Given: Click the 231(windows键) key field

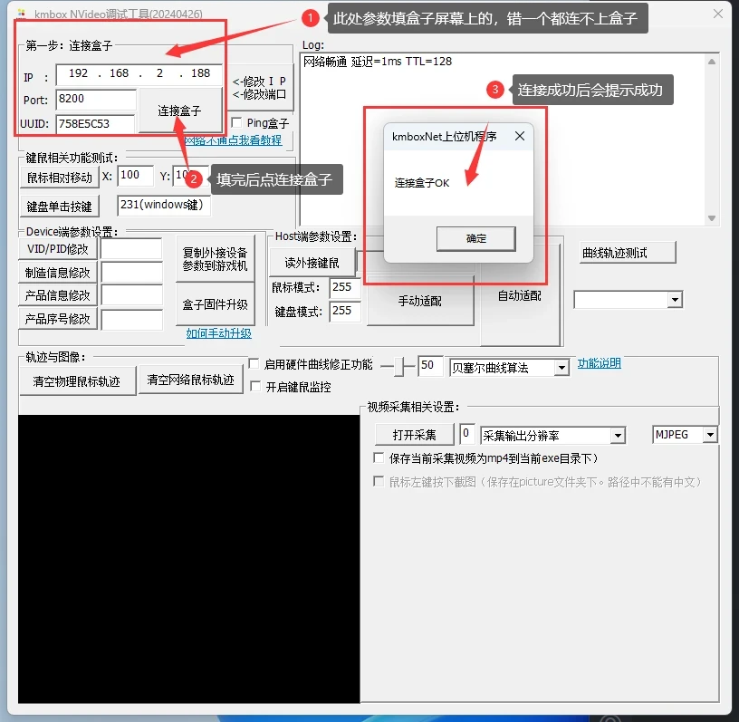Looking at the screenshot, I should (x=164, y=205).
